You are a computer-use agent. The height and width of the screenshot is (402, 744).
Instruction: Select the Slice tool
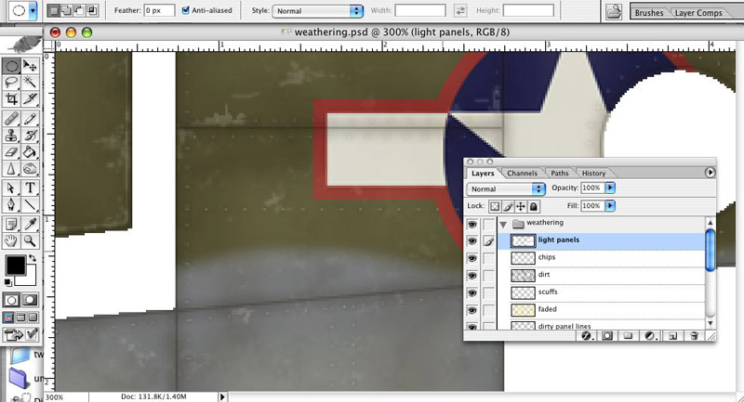30,98
